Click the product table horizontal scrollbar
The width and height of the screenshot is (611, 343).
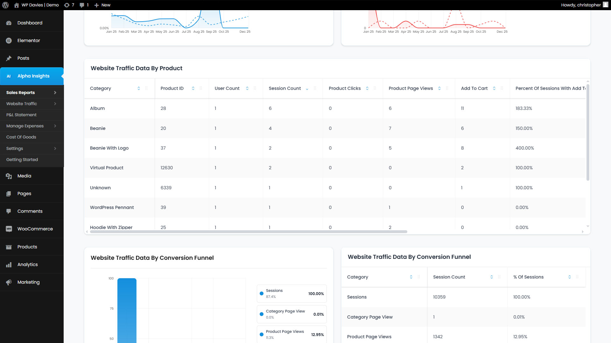(248, 232)
